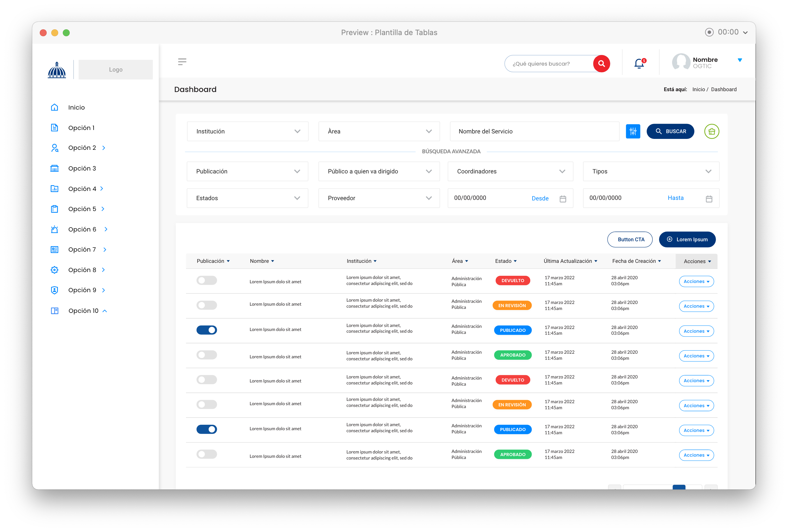Disable the third row publication toggle
The height and width of the screenshot is (532, 788).
(x=207, y=330)
